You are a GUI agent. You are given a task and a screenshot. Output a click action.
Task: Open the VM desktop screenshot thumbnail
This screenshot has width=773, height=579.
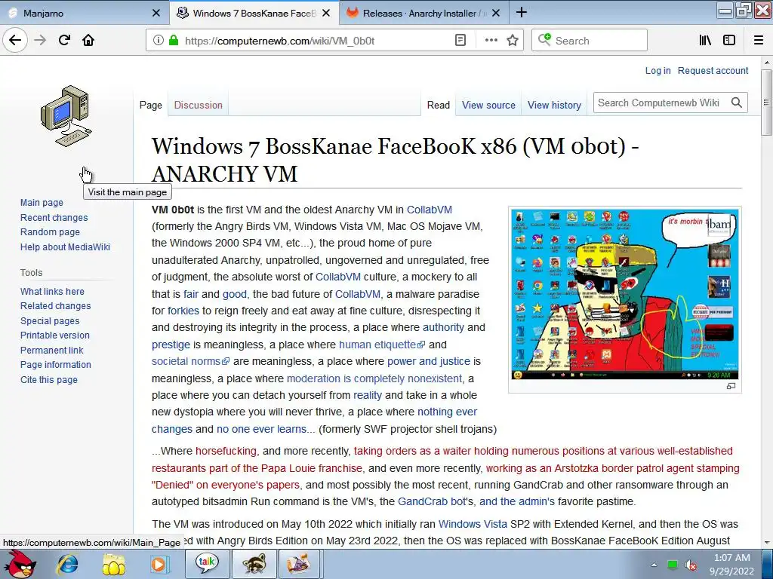624,295
